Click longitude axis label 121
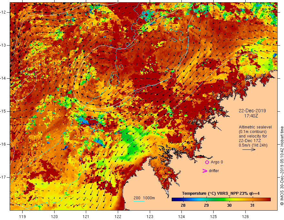Viewport: 284px width, 220px height. click(86, 216)
